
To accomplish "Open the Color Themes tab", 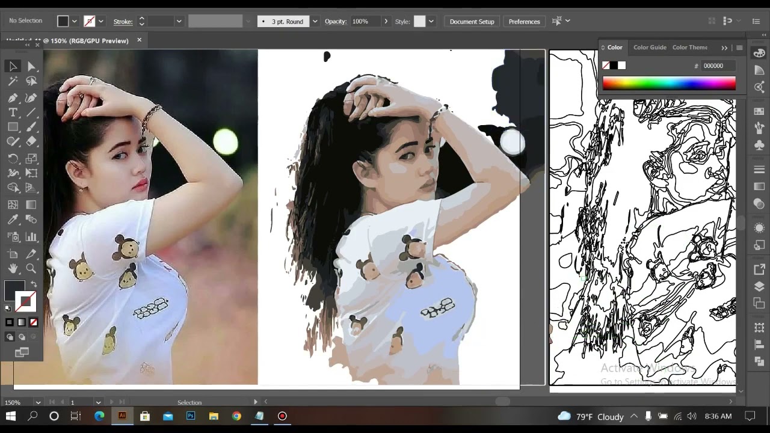I will coord(689,48).
